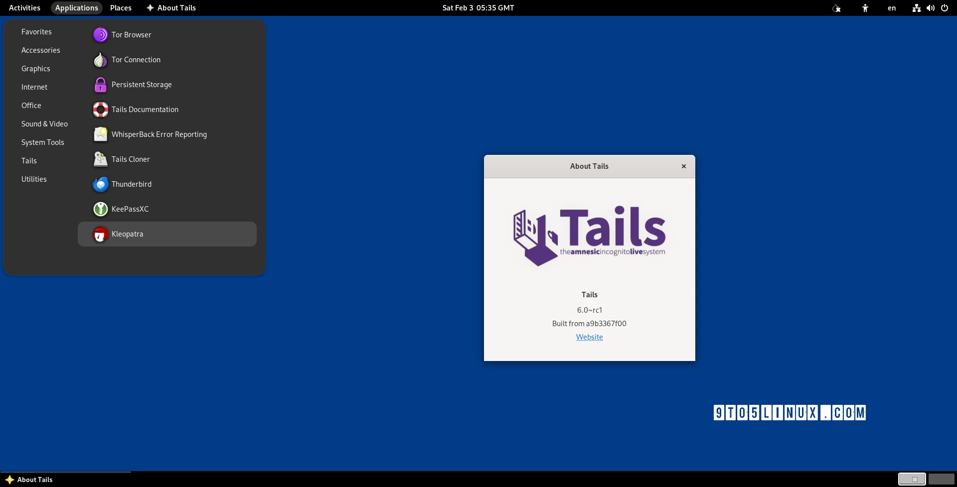Launch KeePassXC password manager
This screenshot has height=487, width=957.
[x=130, y=209]
